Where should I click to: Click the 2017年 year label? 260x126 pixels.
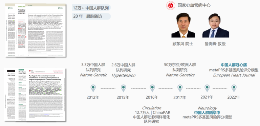point(180,98)
